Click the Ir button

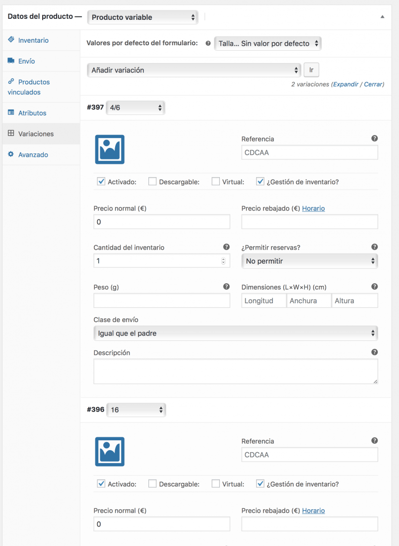[x=311, y=70]
